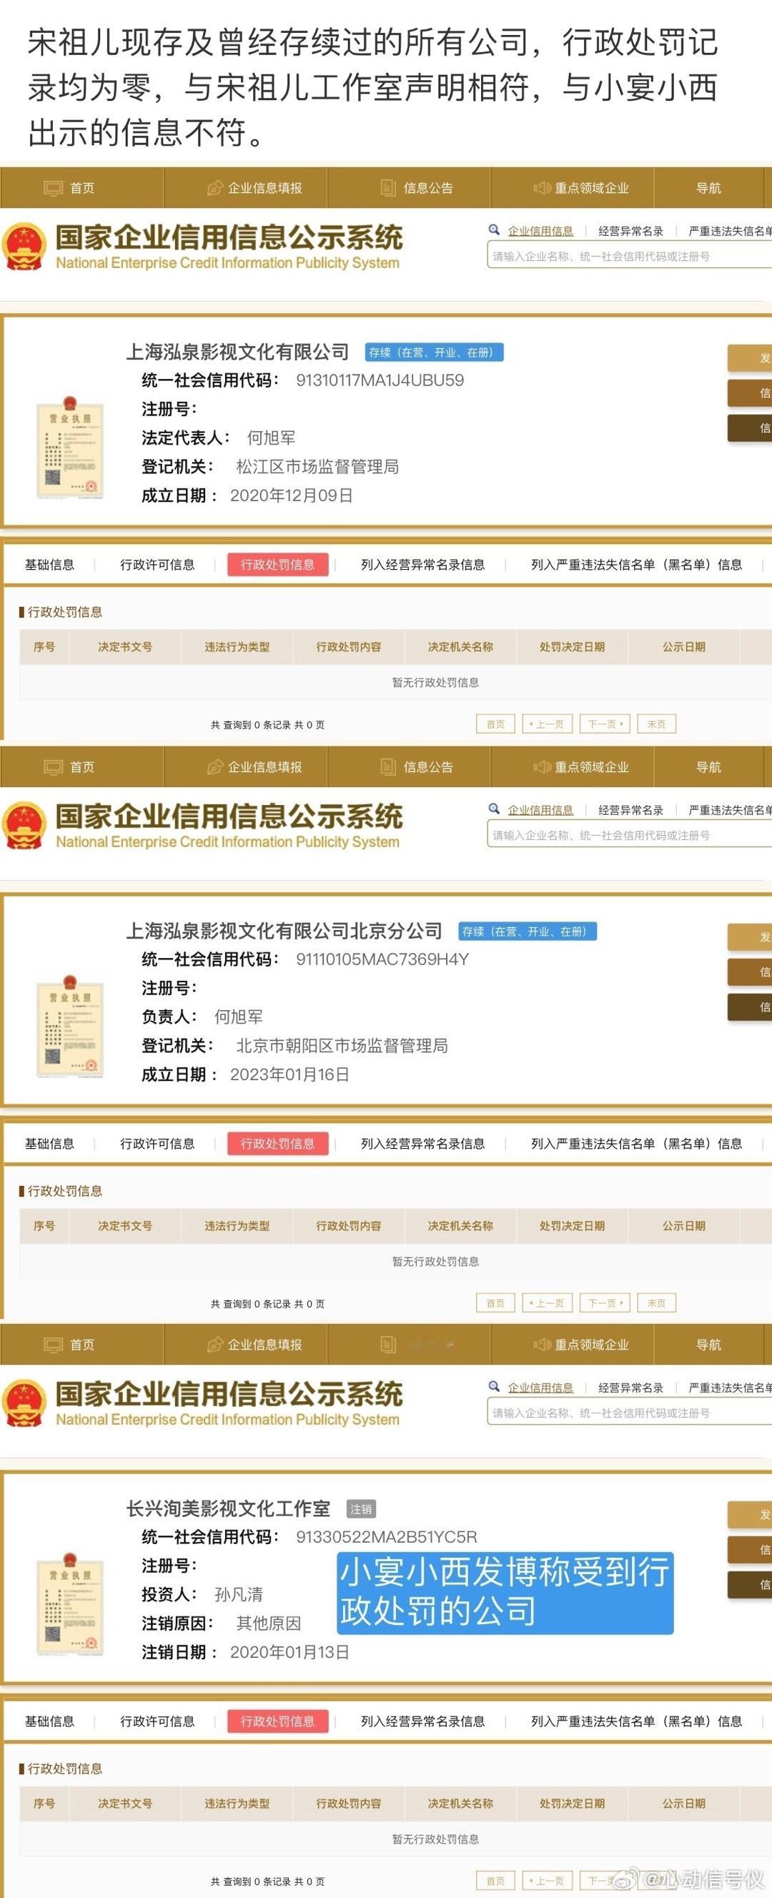Select 经营异常名录 search tab on 长兴洵美 page

click(x=630, y=1388)
